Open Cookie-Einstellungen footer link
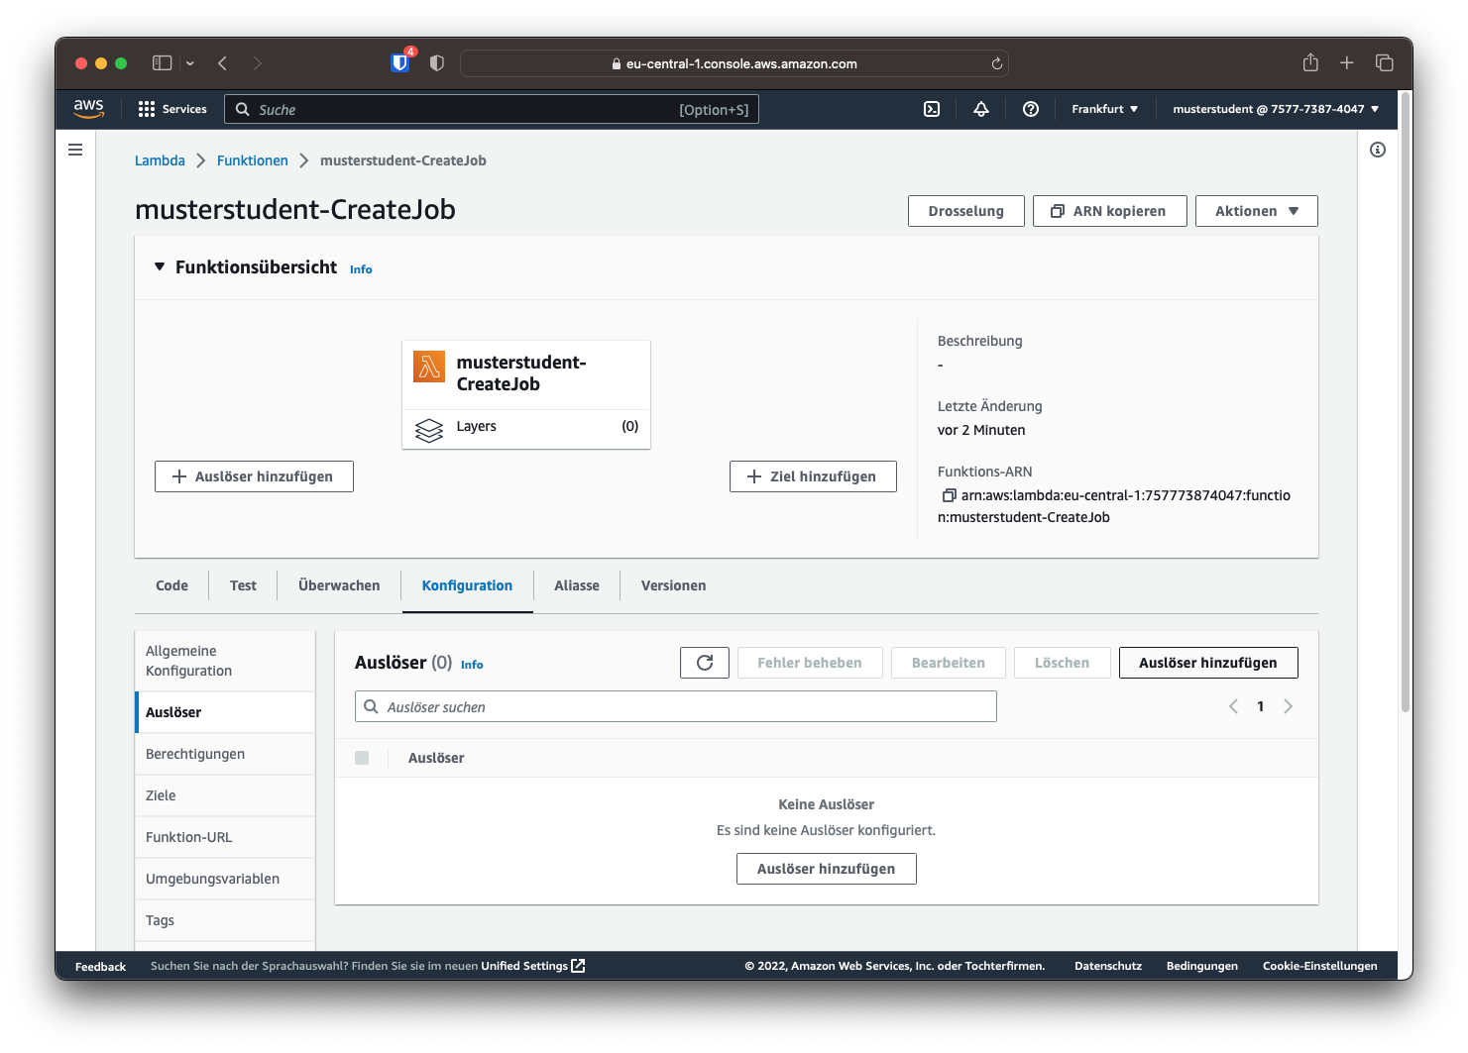 pyautogui.click(x=1320, y=966)
